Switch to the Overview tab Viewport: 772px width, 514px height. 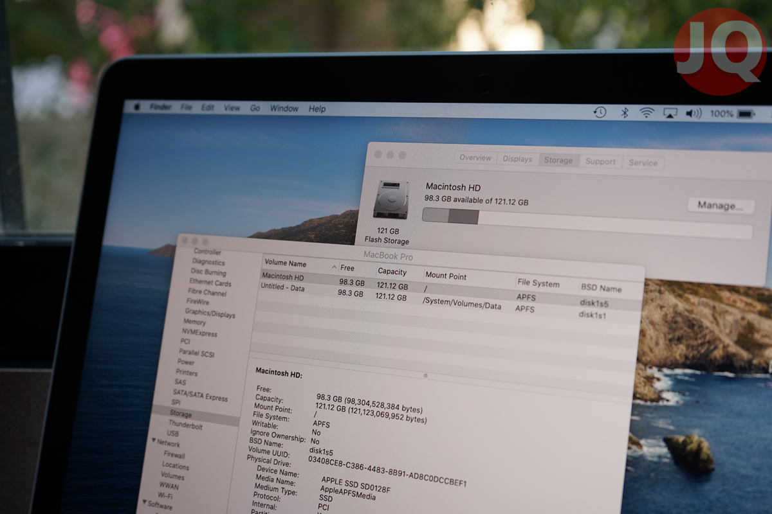(x=475, y=158)
